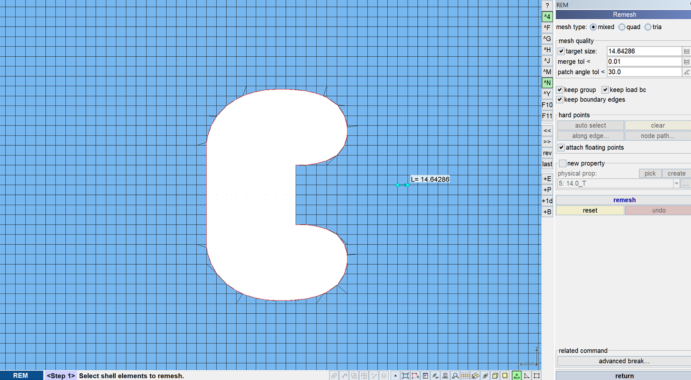The image size is (691, 380).
Task: Click the shaded mesh display cube icon
Action: point(495,376)
